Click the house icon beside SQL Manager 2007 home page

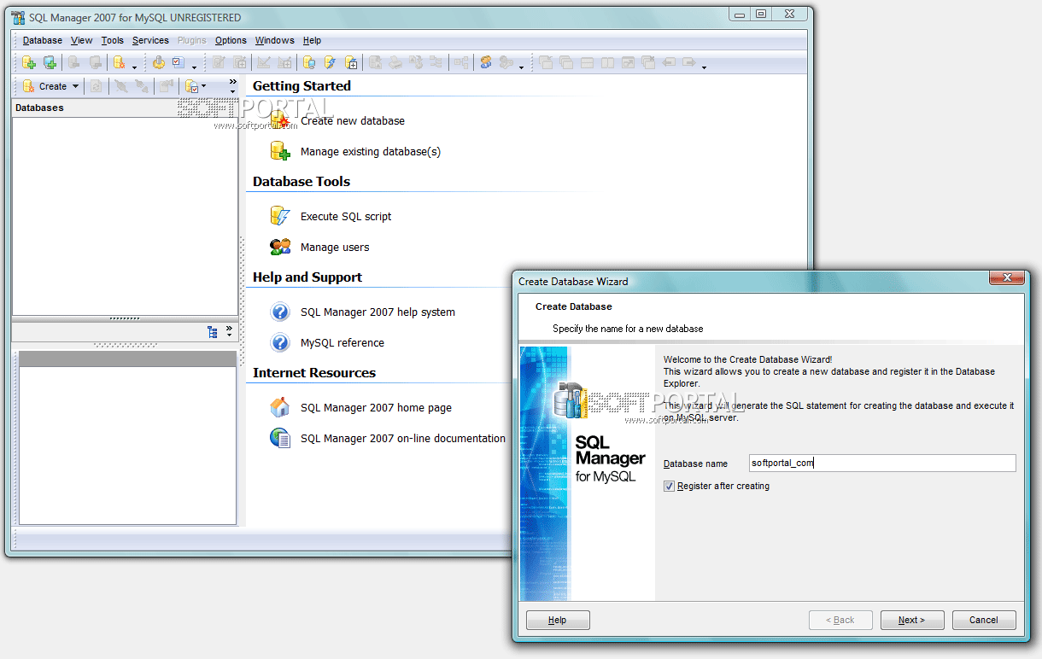coord(280,407)
